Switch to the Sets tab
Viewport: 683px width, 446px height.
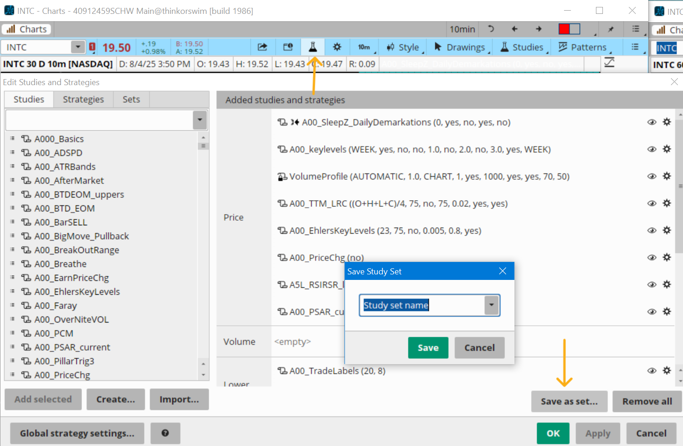pyautogui.click(x=131, y=99)
